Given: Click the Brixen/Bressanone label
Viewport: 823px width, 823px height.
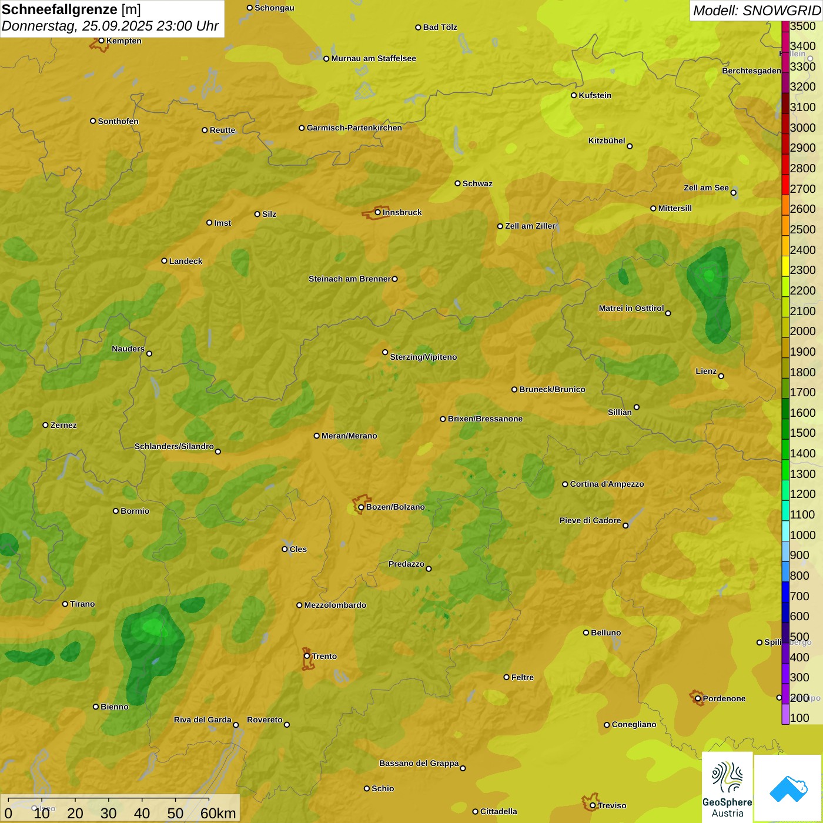Looking at the screenshot, I should (485, 419).
